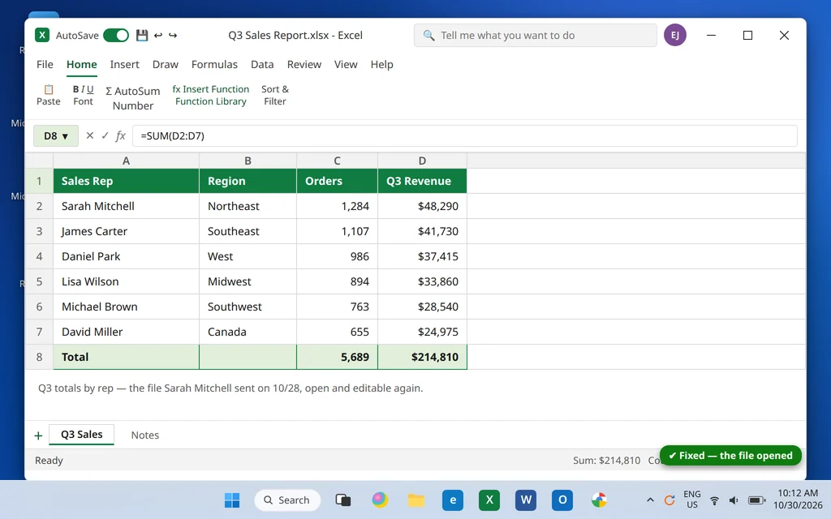This screenshot has height=519, width=831.
Task: Click the Q3 Revenue header cell
Action: (422, 181)
